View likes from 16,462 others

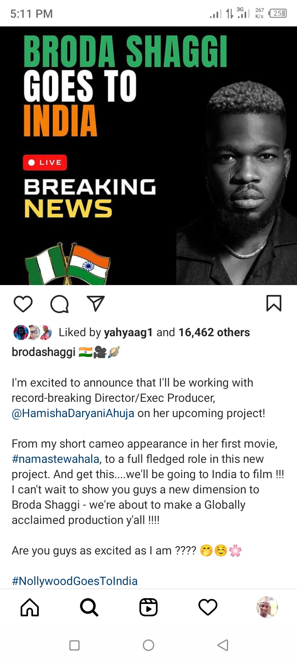(214, 332)
